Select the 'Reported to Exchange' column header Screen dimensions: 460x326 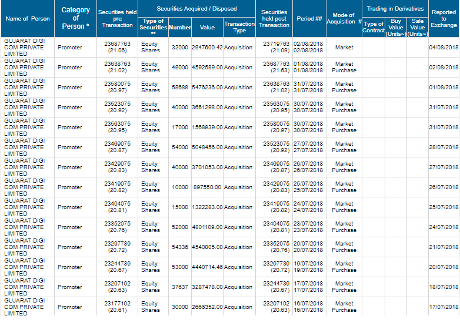(x=444, y=18)
